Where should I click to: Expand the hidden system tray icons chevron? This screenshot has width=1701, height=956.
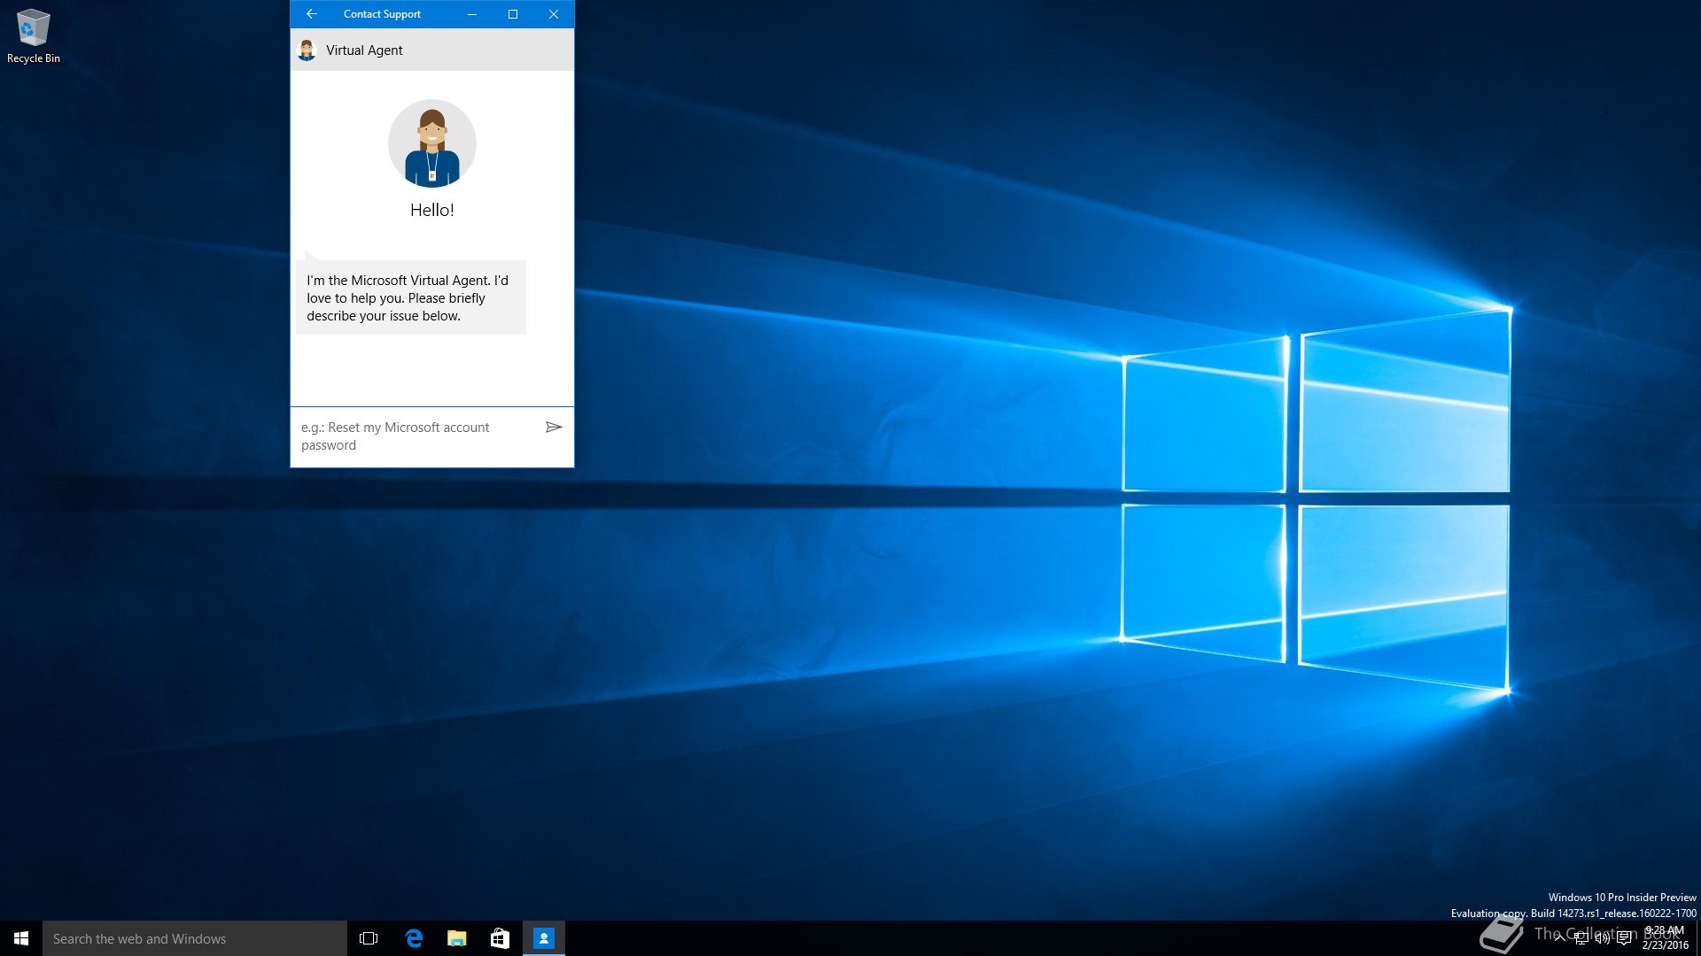(x=1559, y=938)
